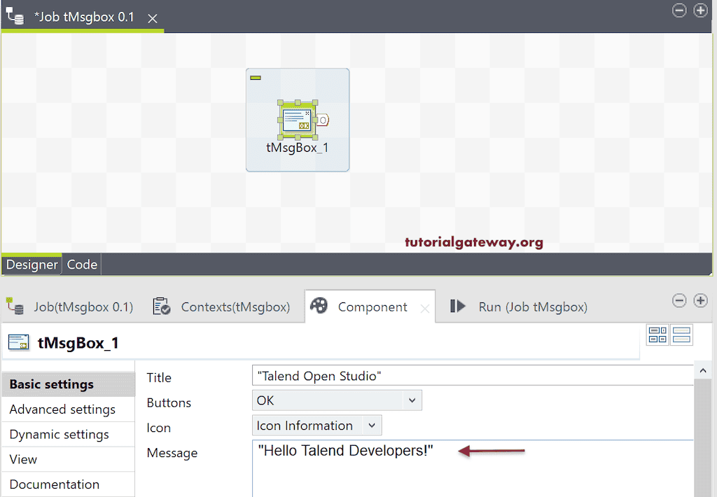The height and width of the screenshot is (497, 717).
Task: Click the Run play icon
Action: pos(457,306)
